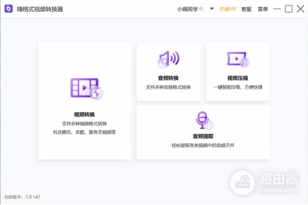This screenshot has width=308, height=205.
Task: Click the 小嗨同学 username
Action: (x=187, y=9)
